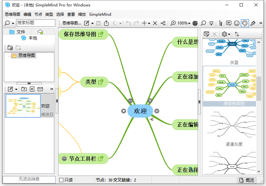Image resolution: width=266 pixels, height=186 pixels.
Task: Enable the 只读 read-only checkbox
Action: point(61,180)
